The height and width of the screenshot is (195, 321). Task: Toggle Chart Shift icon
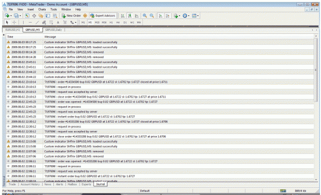167,16
